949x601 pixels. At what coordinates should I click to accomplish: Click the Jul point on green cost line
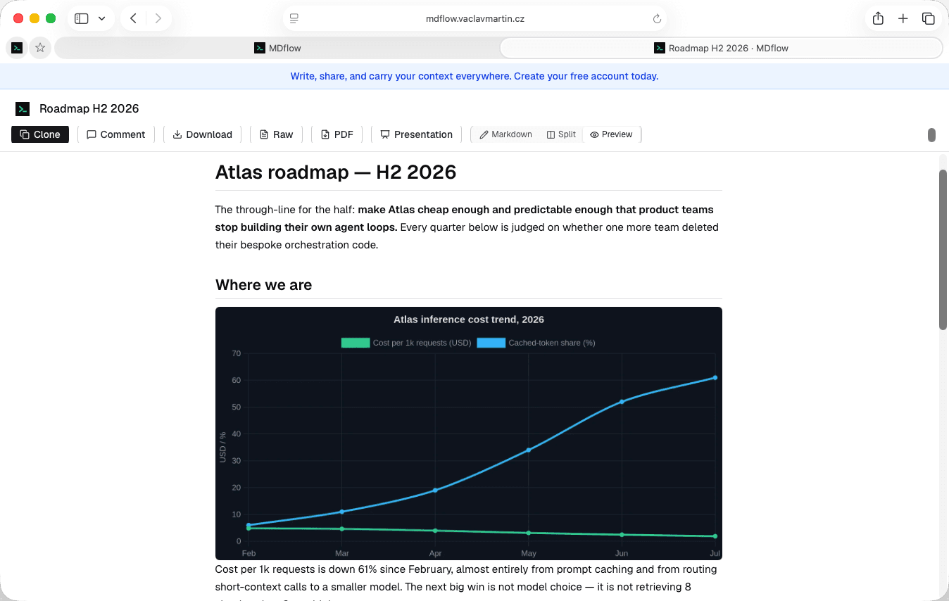point(715,536)
